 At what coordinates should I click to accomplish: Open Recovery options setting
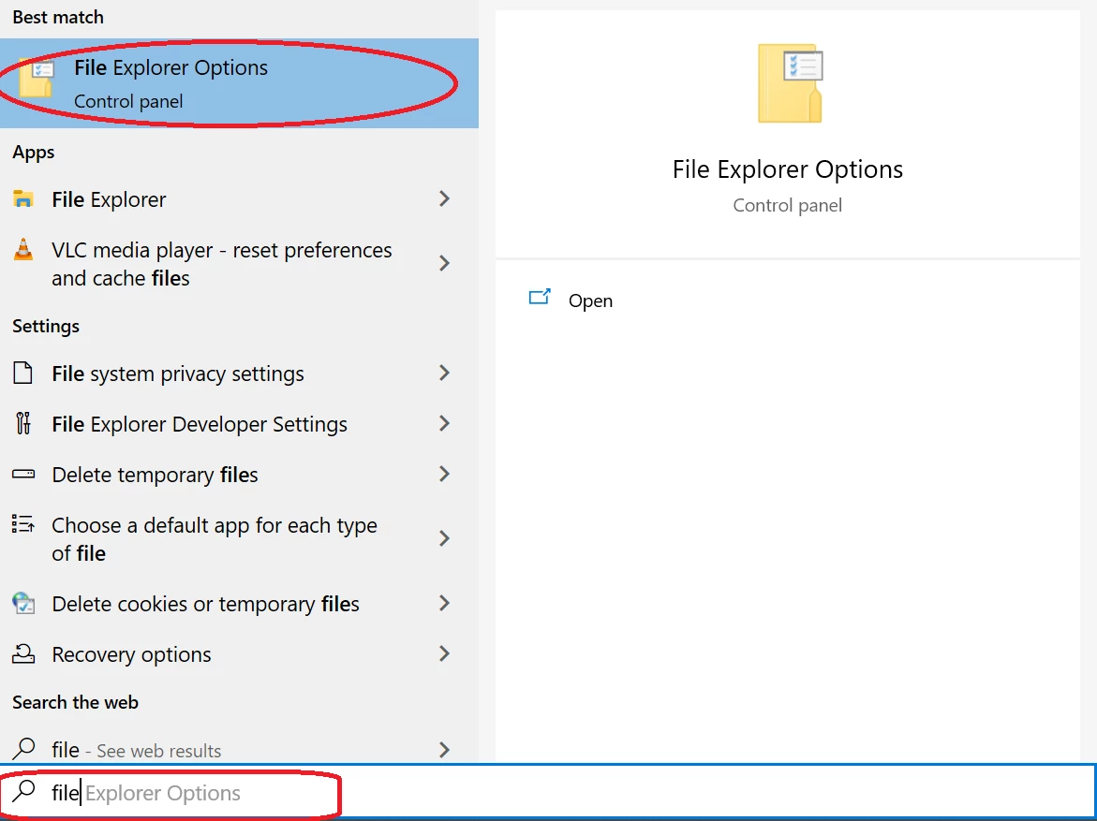point(239,653)
